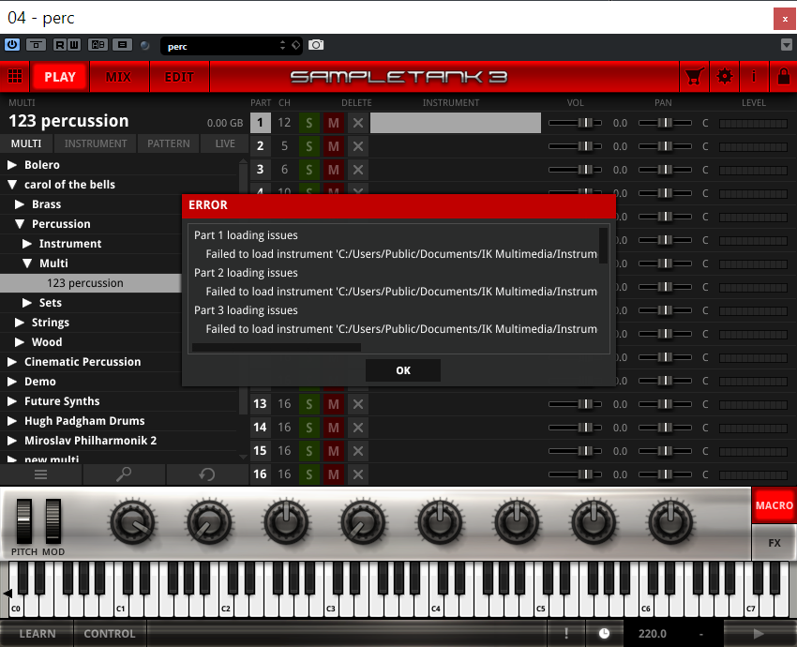Delete part 16 using X icon
This screenshot has height=647, width=797.
(358, 474)
